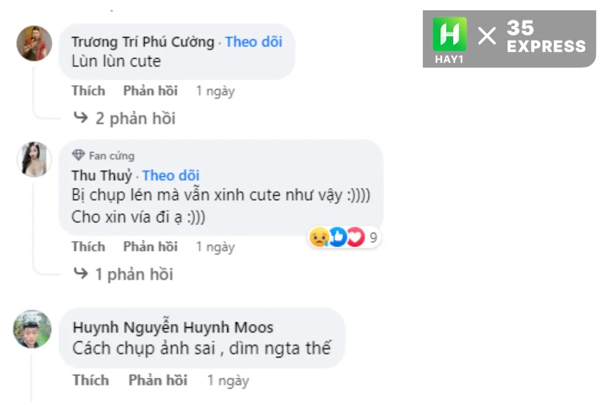
Task: Open Thu Thuỷ's profile avatar
Action: click(x=34, y=159)
